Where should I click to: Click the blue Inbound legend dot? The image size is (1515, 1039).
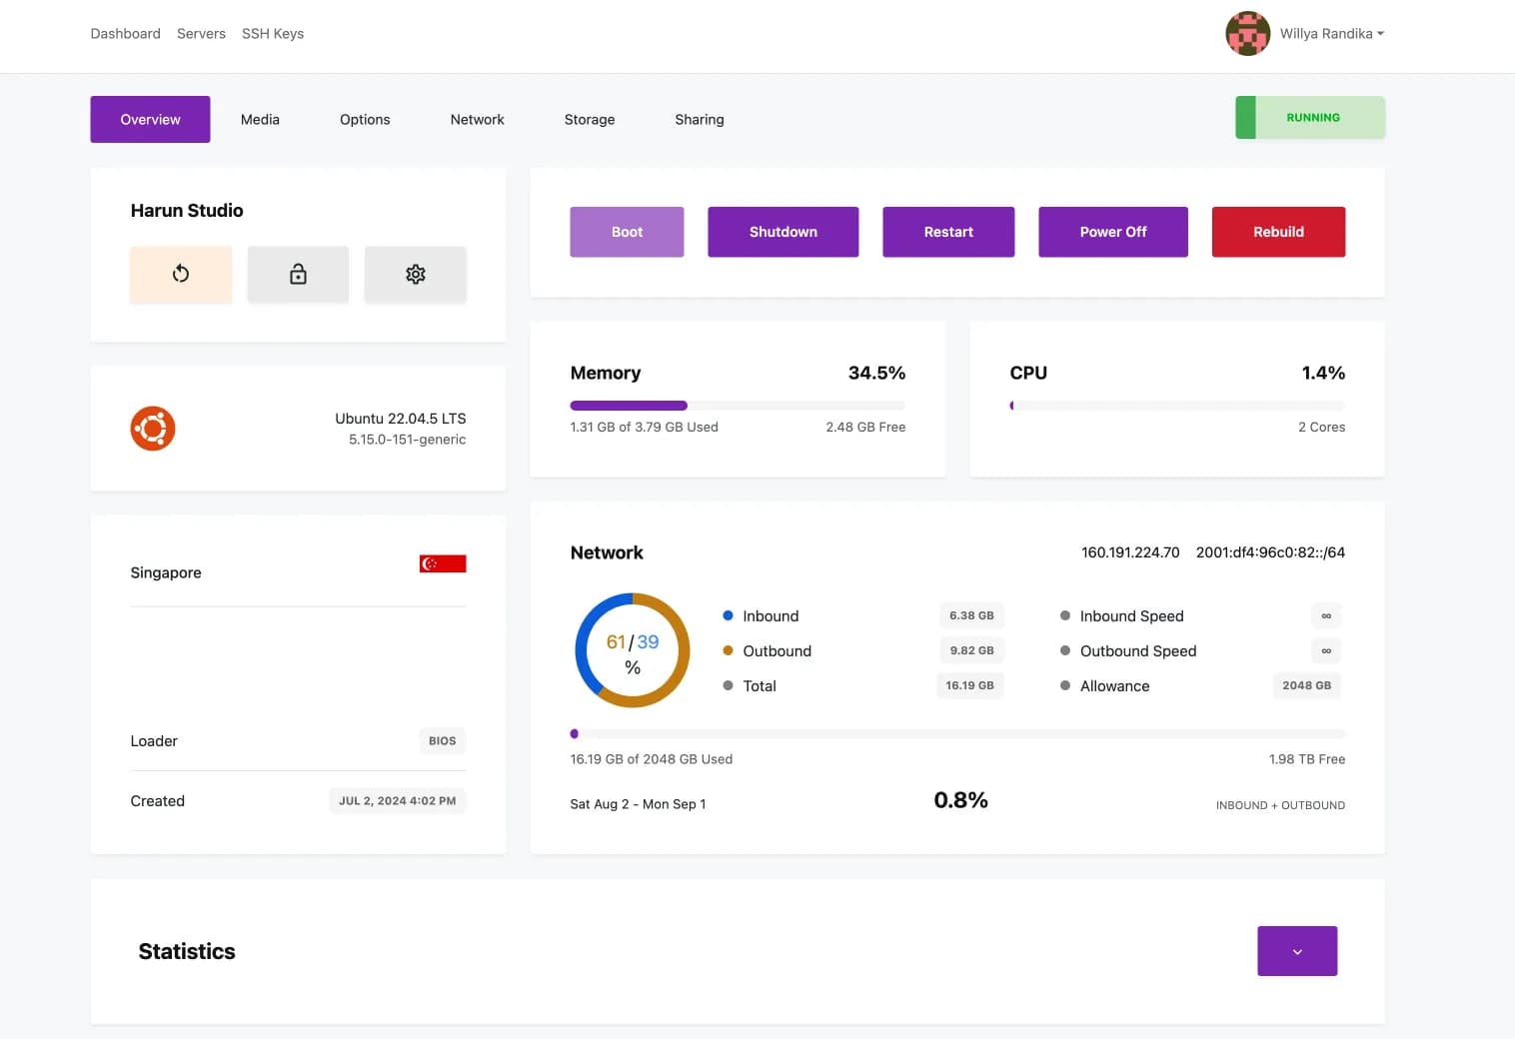pyautogui.click(x=729, y=615)
